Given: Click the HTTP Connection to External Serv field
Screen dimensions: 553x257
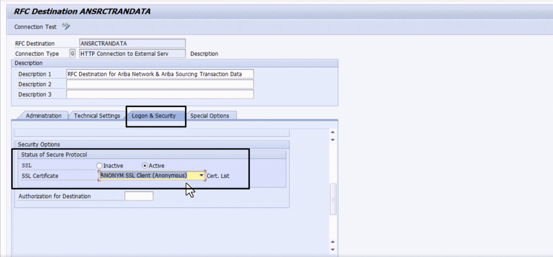Looking at the screenshot, I should coord(133,53).
